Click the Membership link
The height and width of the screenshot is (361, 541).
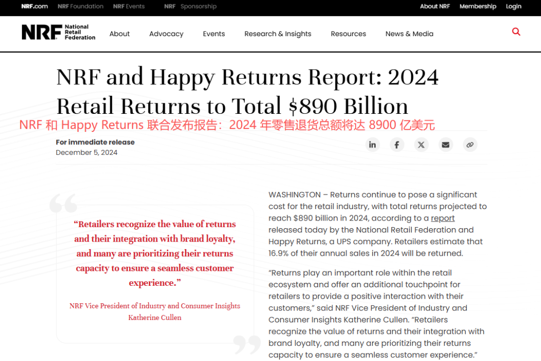coord(478,7)
